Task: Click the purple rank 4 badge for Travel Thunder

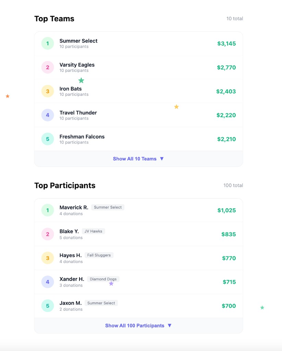Action: pos(47,115)
